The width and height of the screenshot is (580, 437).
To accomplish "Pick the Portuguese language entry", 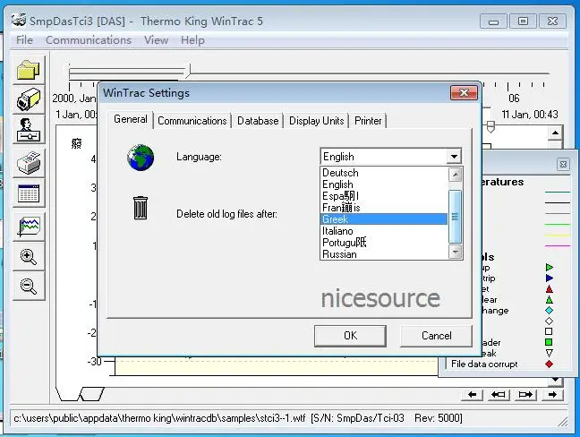I will (384, 243).
